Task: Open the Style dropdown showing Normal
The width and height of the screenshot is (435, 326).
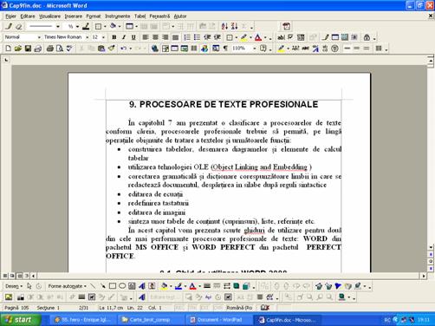Action: point(39,37)
